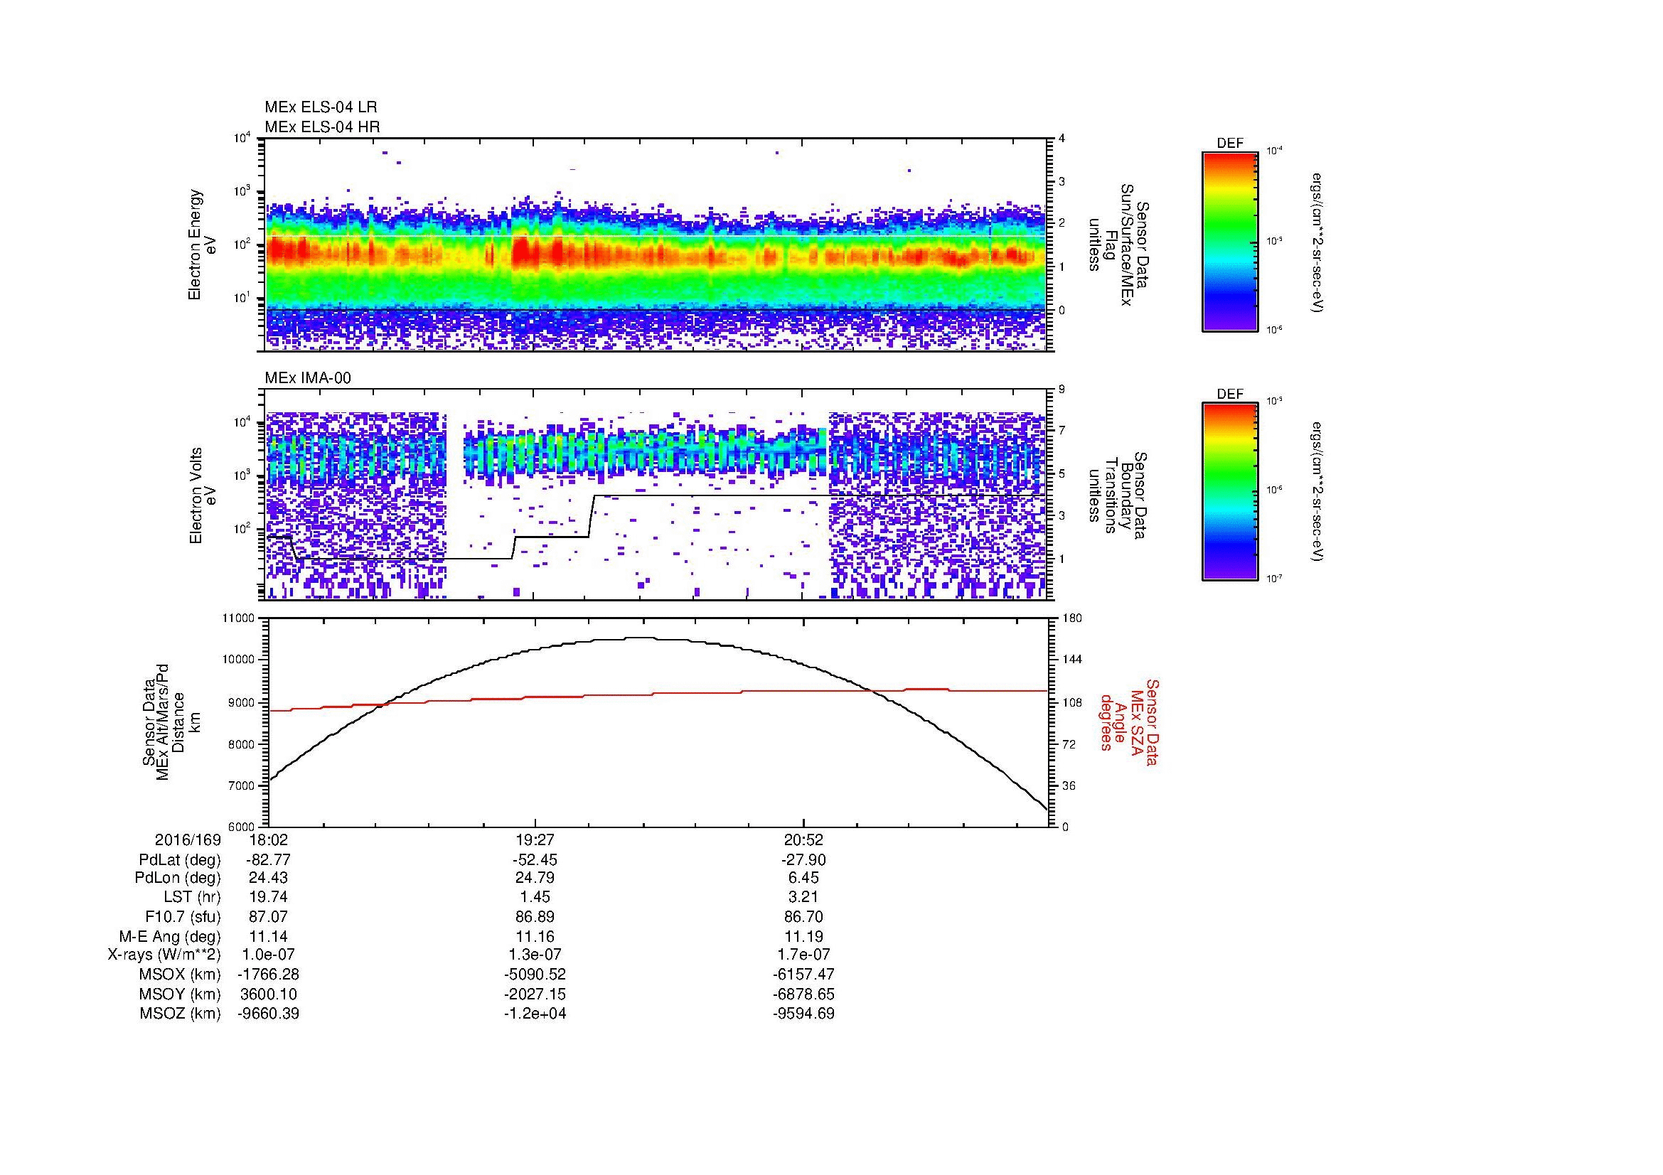Click the MSOZ value -9660.39
Image resolution: width=1663 pixels, height=1175 pixels.
click(268, 1014)
